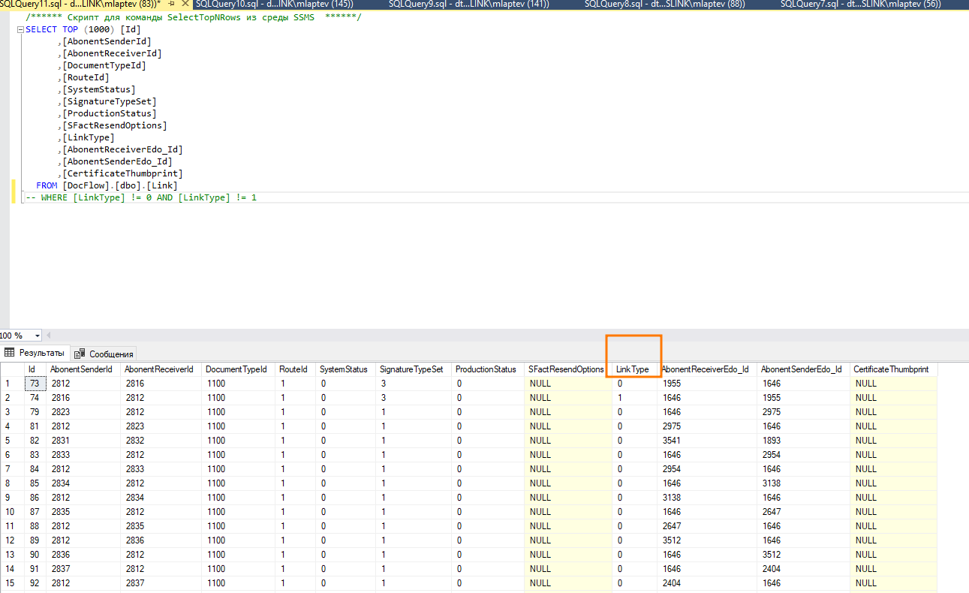Open the 100 % zoom dropdown
This screenshot has height=593, width=969.
pos(37,336)
